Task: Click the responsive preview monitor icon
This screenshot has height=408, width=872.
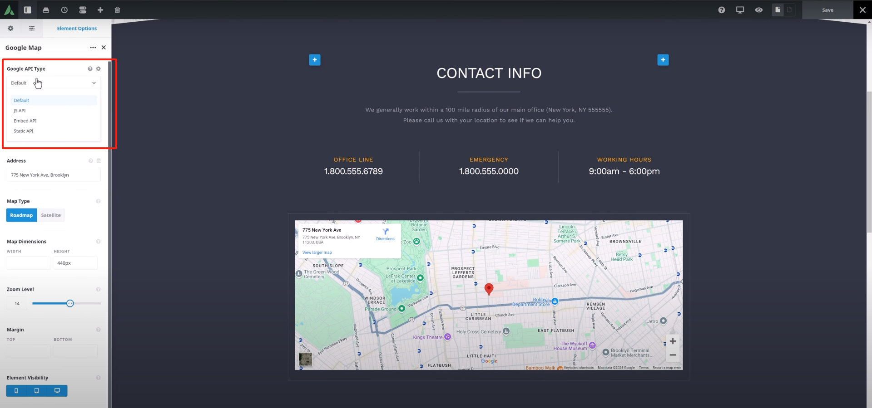Action: coord(740,10)
